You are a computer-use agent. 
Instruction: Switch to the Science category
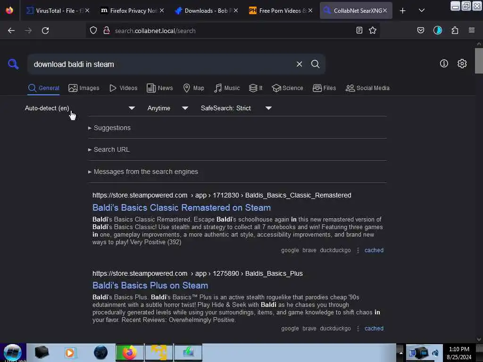pos(287,88)
